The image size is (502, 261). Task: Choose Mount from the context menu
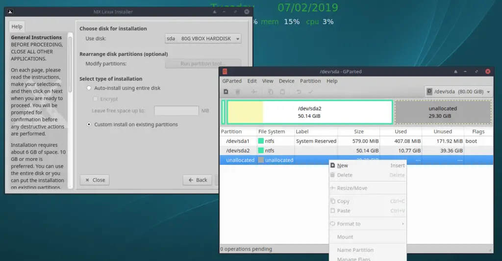click(x=367, y=237)
